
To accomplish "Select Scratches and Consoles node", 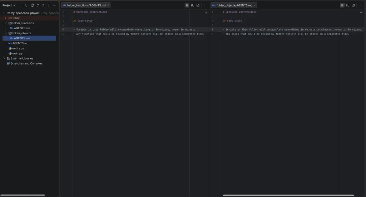I will pyautogui.click(x=26, y=63).
